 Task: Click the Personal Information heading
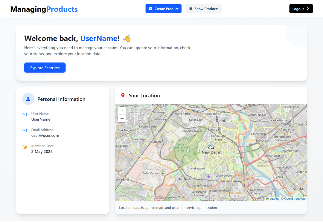61,99
